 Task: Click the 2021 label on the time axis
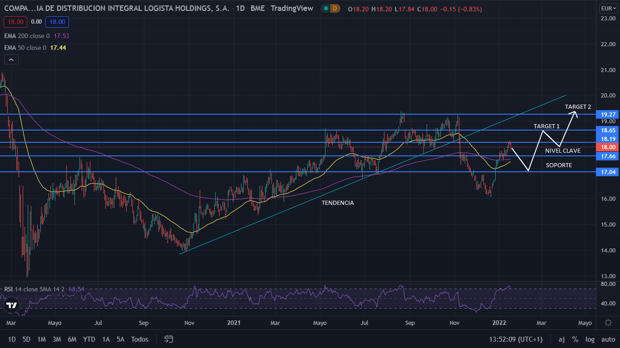click(234, 323)
